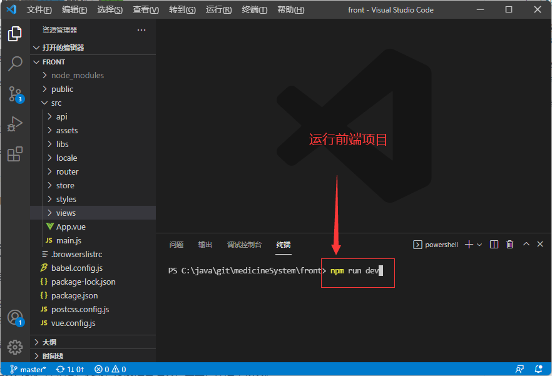Open the Search view icon
552x376 pixels.
pyautogui.click(x=15, y=64)
